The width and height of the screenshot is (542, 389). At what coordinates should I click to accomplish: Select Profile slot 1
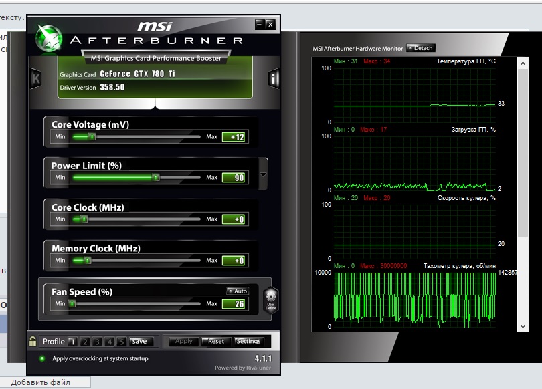[x=72, y=342]
